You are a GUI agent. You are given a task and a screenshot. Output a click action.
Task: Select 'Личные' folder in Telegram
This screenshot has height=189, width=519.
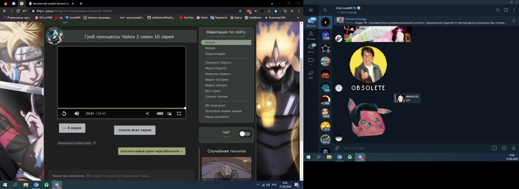[x=311, y=35]
